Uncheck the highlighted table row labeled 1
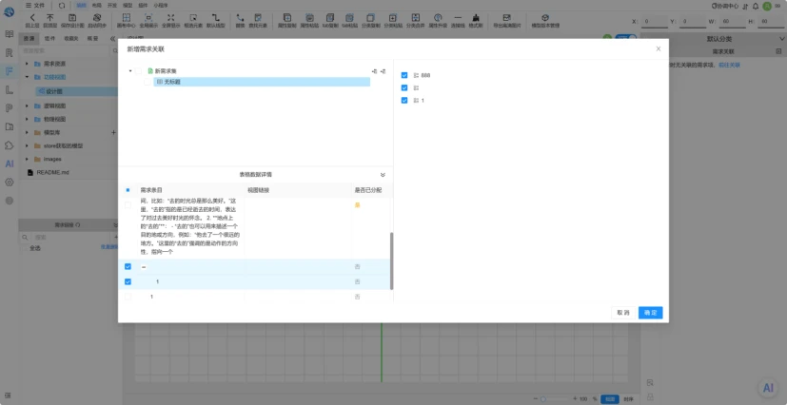 [128, 281]
